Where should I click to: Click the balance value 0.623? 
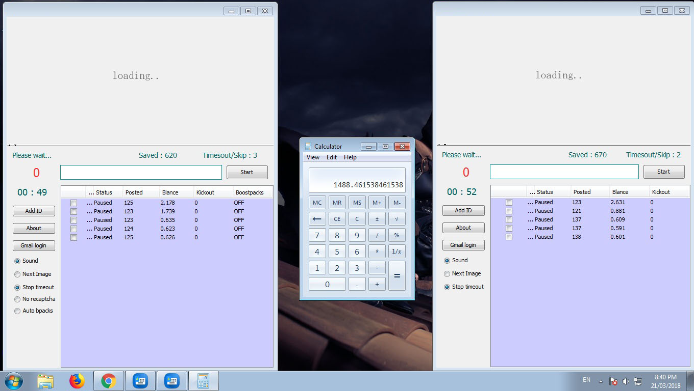pyautogui.click(x=168, y=229)
